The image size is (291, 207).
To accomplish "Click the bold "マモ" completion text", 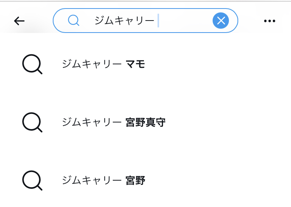I will point(135,64).
